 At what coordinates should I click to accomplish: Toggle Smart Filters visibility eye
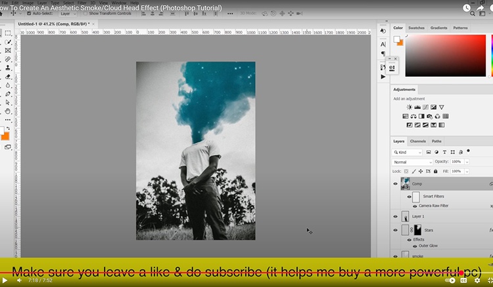[409, 197]
